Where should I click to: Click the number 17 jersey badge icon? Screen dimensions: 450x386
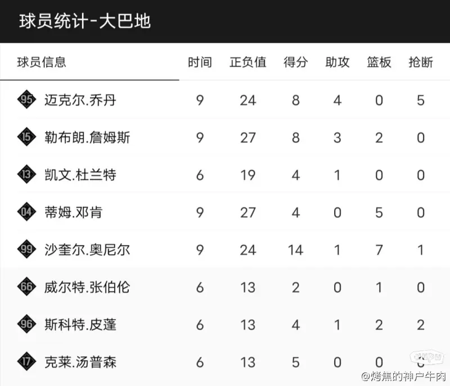(x=26, y=362)
